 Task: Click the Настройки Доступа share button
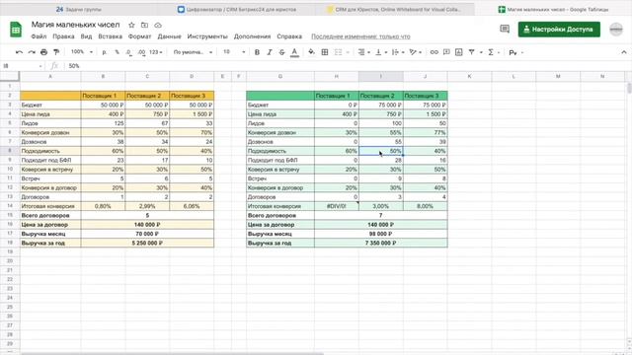click(559, 30)
